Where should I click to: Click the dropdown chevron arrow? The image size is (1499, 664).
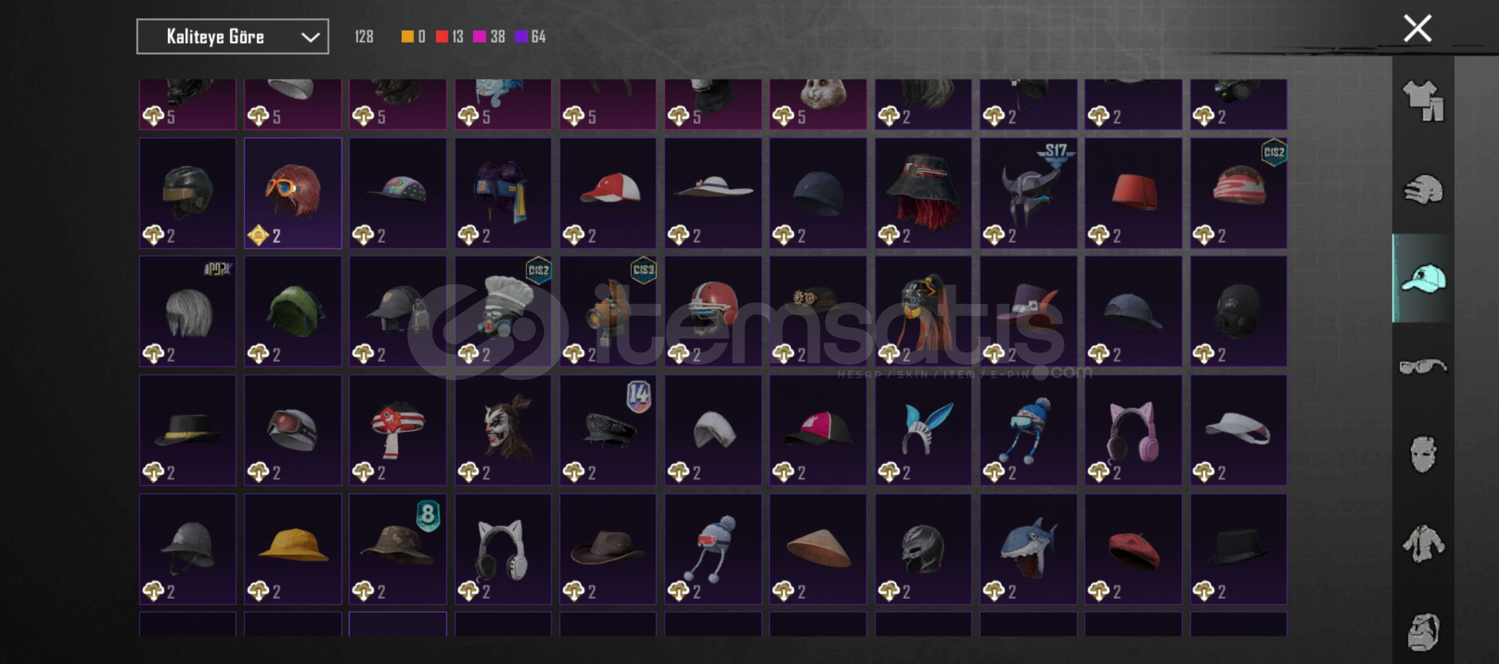[310, 38]
